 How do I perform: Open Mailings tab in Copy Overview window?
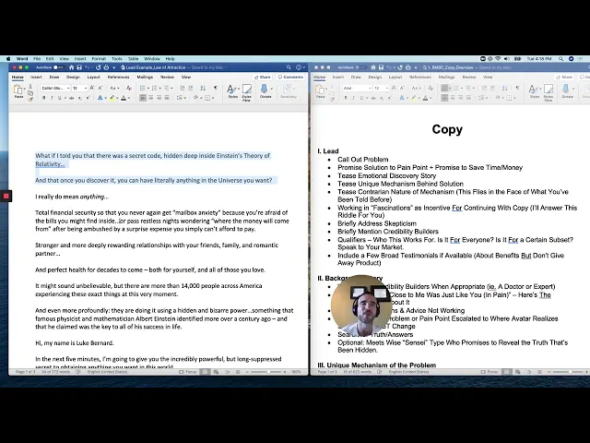[x=446, y=77]
